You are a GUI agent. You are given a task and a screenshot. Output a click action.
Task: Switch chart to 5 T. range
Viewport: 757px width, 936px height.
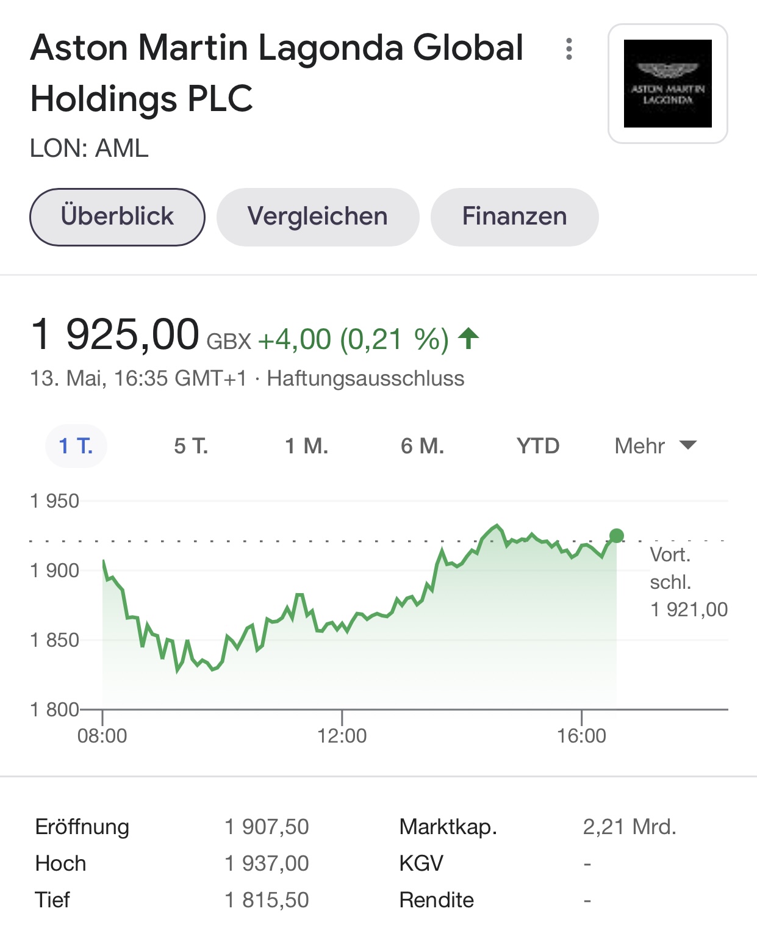191,446
